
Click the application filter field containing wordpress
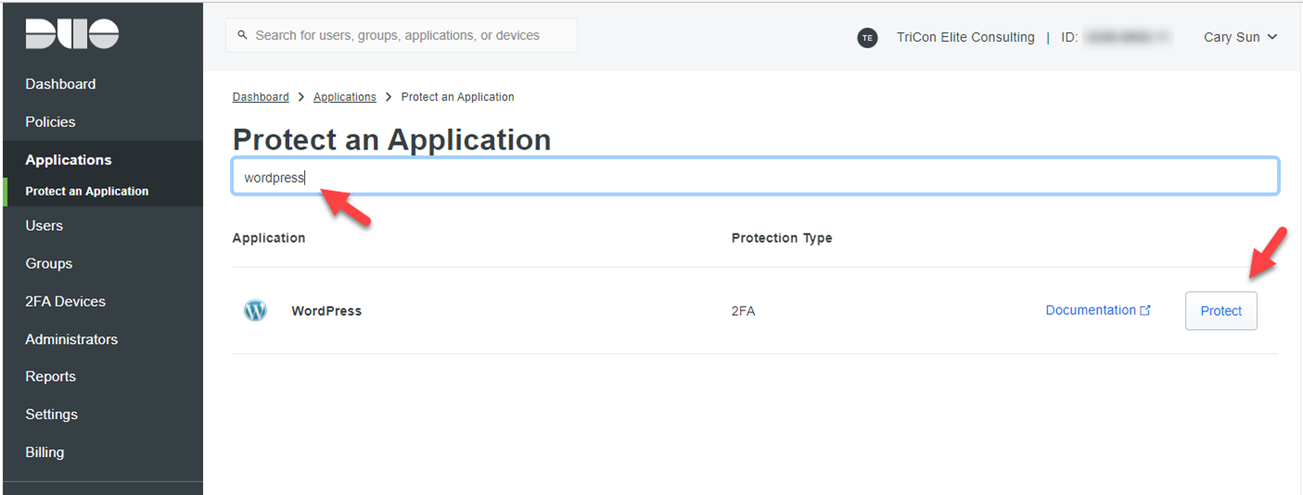[x=755, y=176]
